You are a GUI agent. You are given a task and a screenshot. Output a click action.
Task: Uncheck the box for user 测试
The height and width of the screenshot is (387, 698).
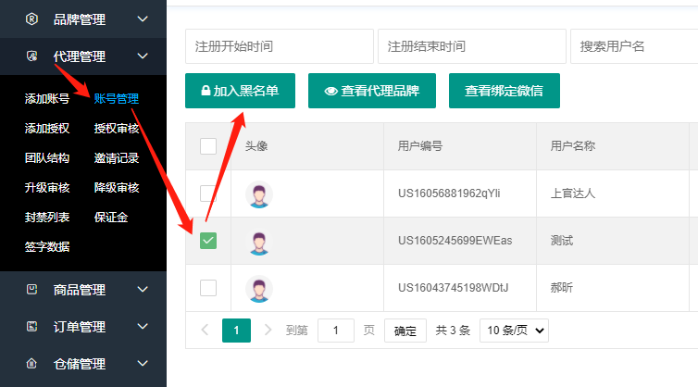(x=208, y=241)
